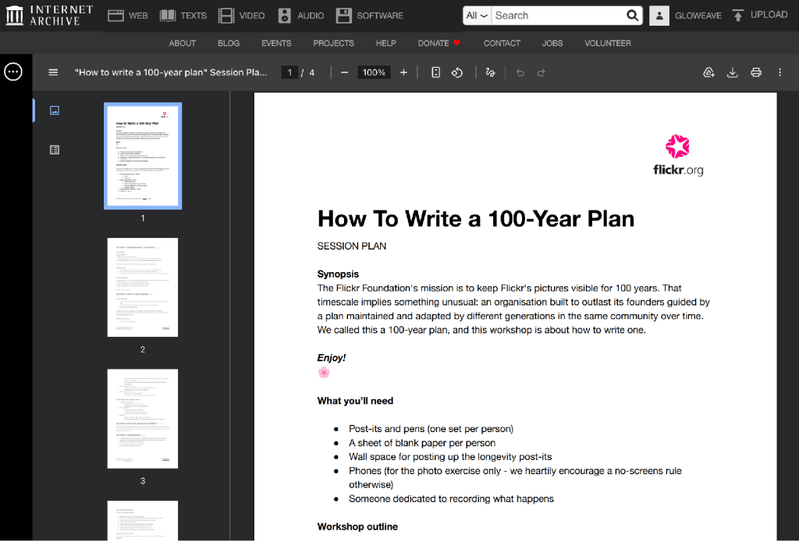The width and height of the screenshot is (799, 542).
Task: Select the draw annotation tool
Action: (x=490, y=73)
